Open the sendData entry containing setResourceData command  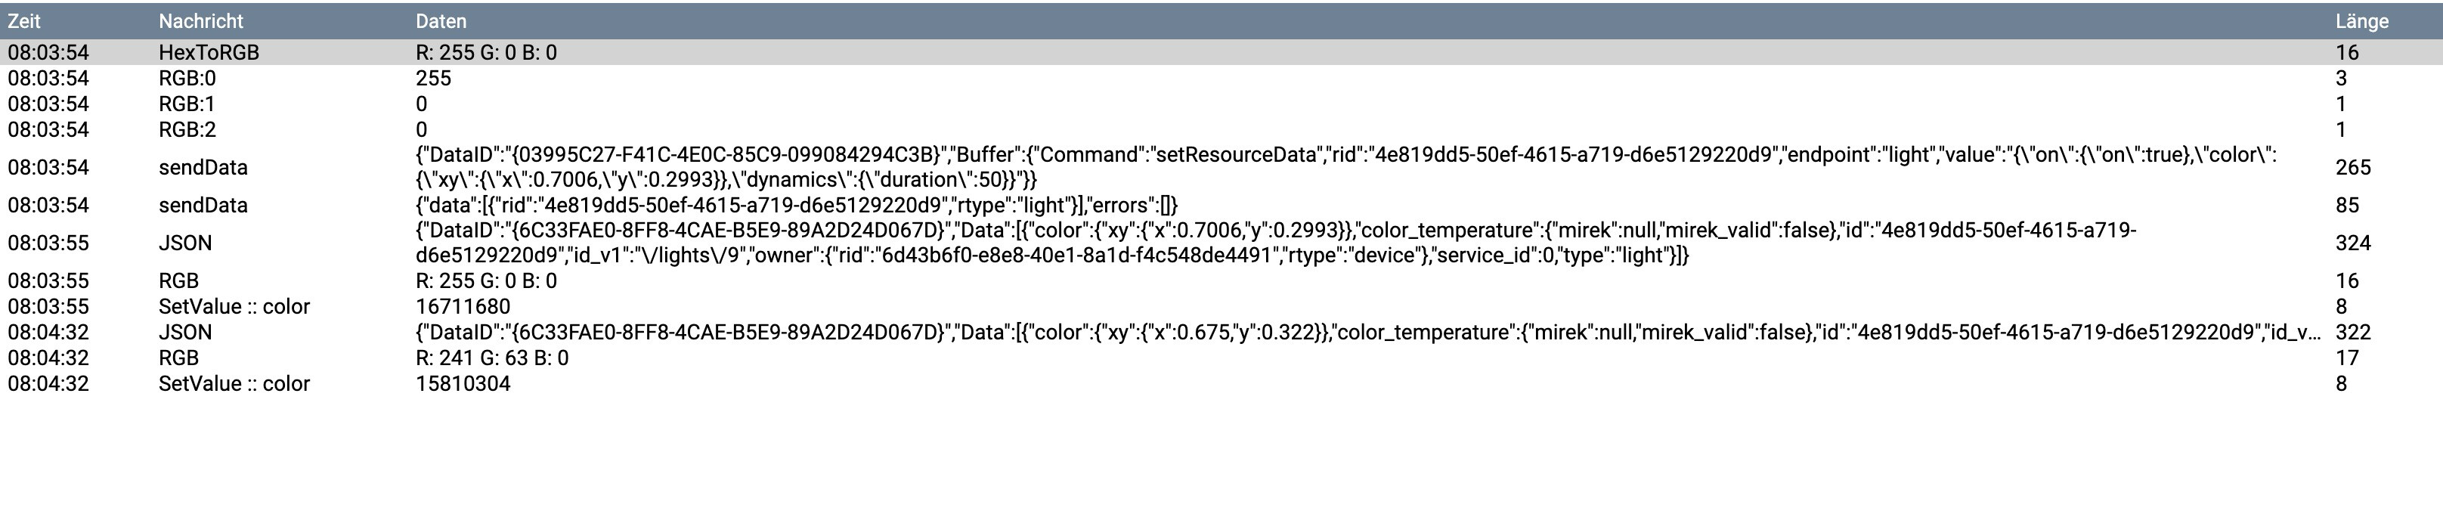tap(203, 168)
